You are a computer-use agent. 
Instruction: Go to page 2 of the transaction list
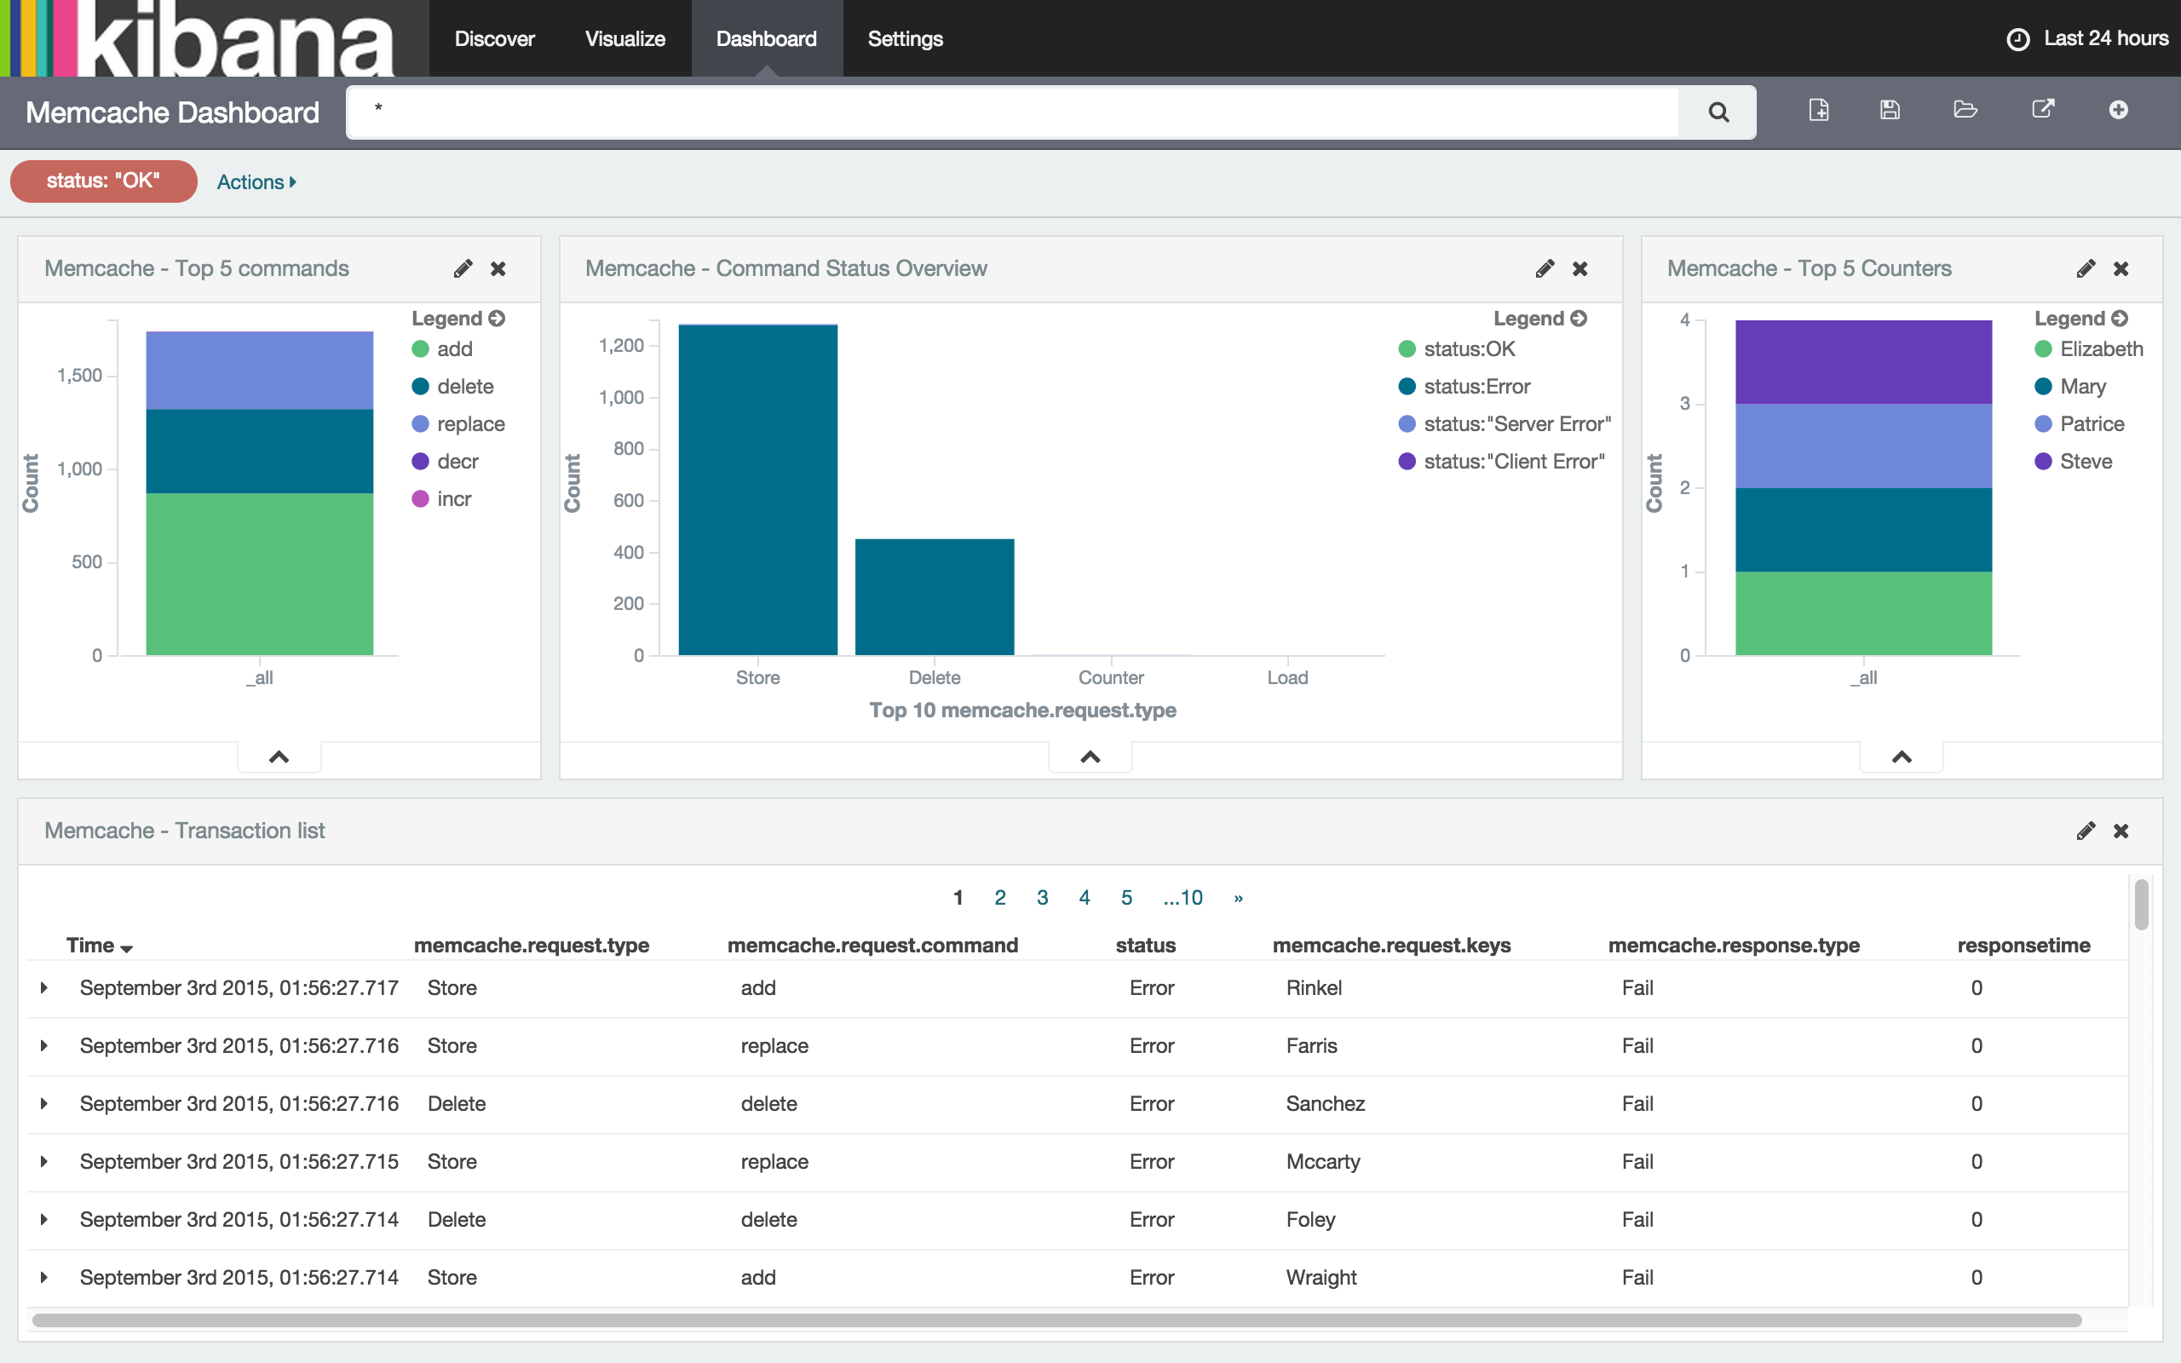1000,897
